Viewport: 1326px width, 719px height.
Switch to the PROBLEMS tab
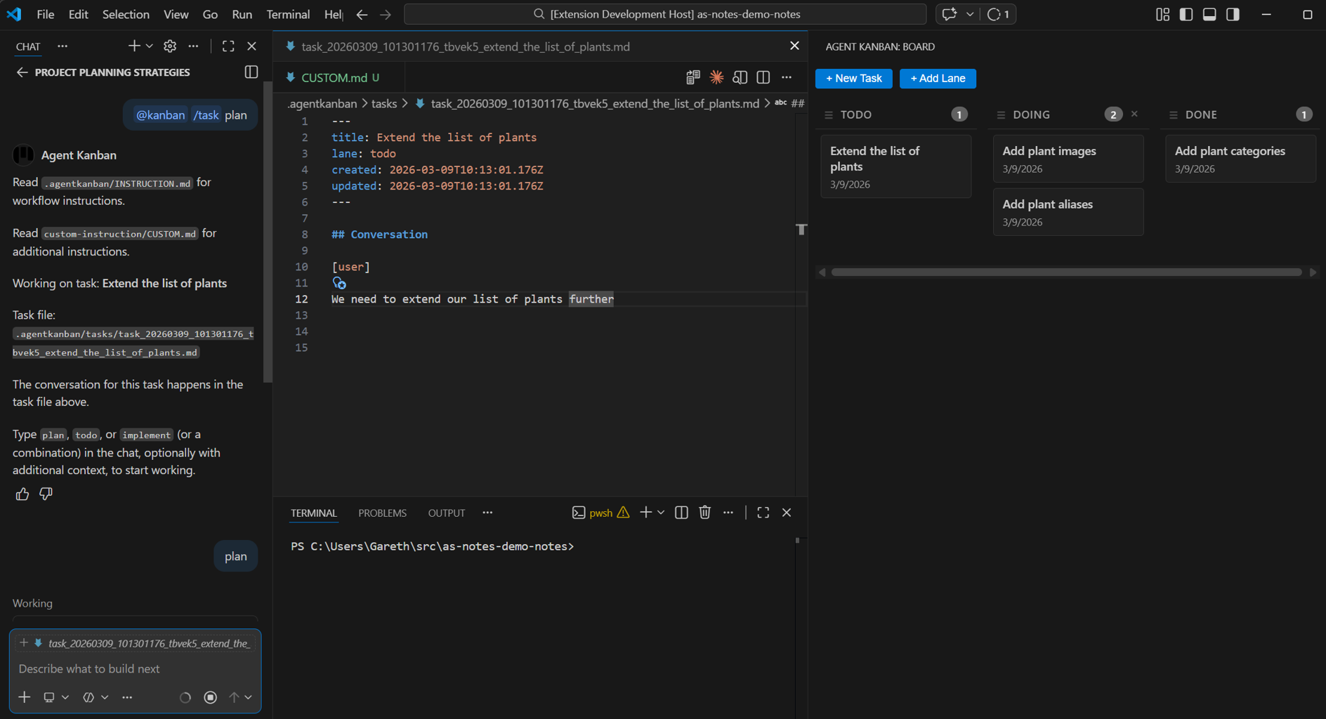tap(382, 513)
